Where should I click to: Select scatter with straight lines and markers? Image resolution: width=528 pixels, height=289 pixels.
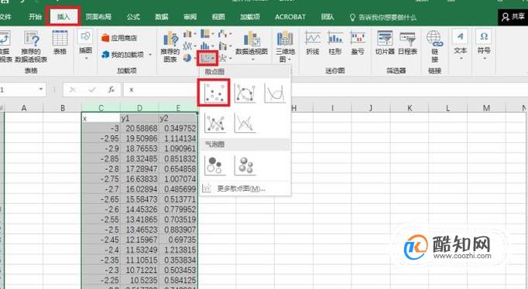[214, 122]
